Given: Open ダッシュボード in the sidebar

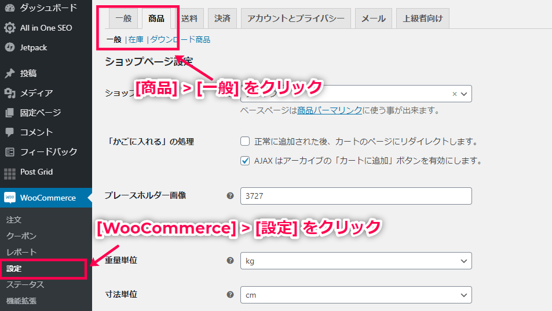Looking at the screenshot, I should pyautogui.click(x=46, y=8).
